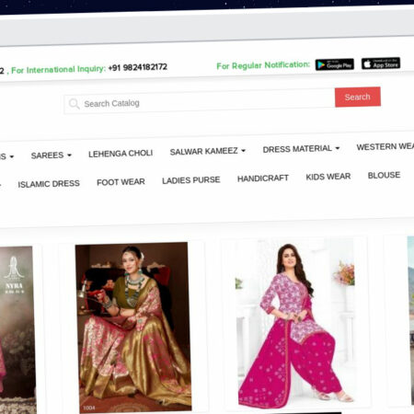Click the red Search button
The height and width of the screenshot is (414, 414).
point(358,97)
